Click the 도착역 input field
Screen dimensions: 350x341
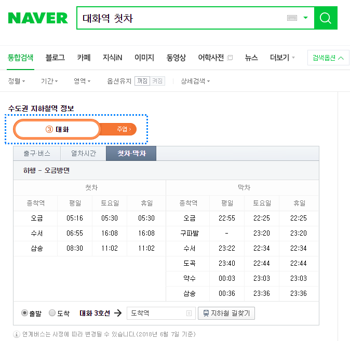(161, 313)
